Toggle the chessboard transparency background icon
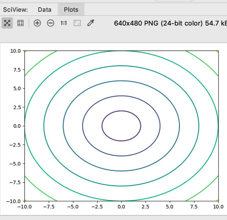Image resolution: width=227 pixels, height=220 pixels. tap(7, 23)
